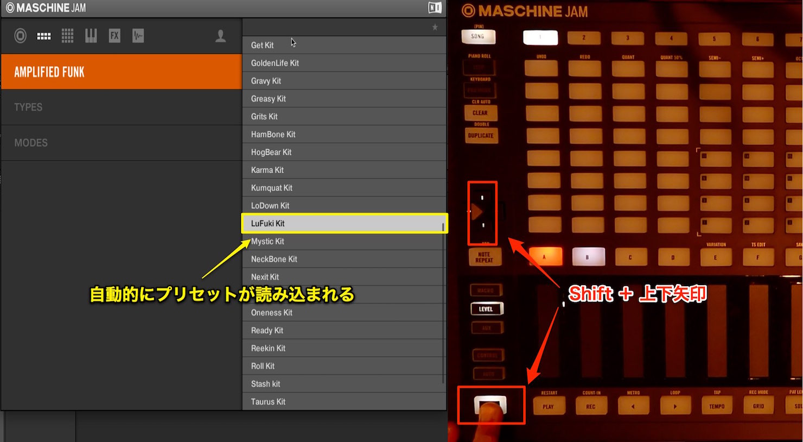The height and width of the screenshot is (442, 803).
Task: Select NeckBone Kit preset
Action: pos(344,259)
